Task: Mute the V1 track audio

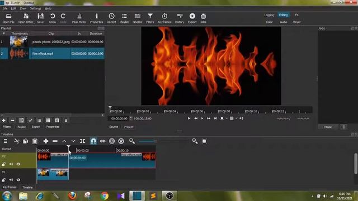Action: (x=11, y=180)
